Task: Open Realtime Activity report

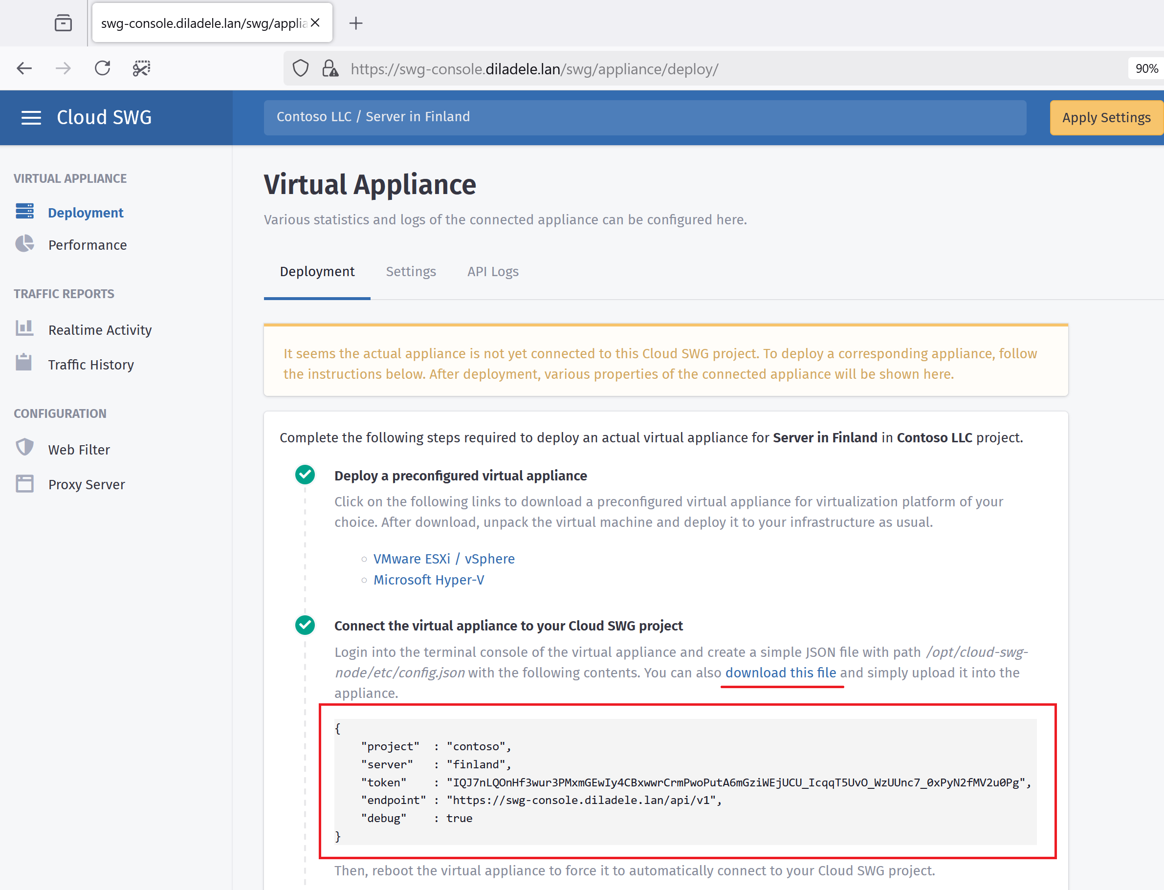Action: 100,330
